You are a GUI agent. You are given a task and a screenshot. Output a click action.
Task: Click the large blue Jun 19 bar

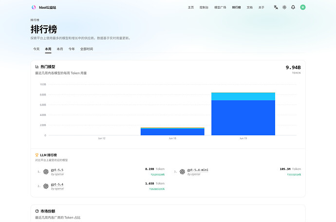243,118
